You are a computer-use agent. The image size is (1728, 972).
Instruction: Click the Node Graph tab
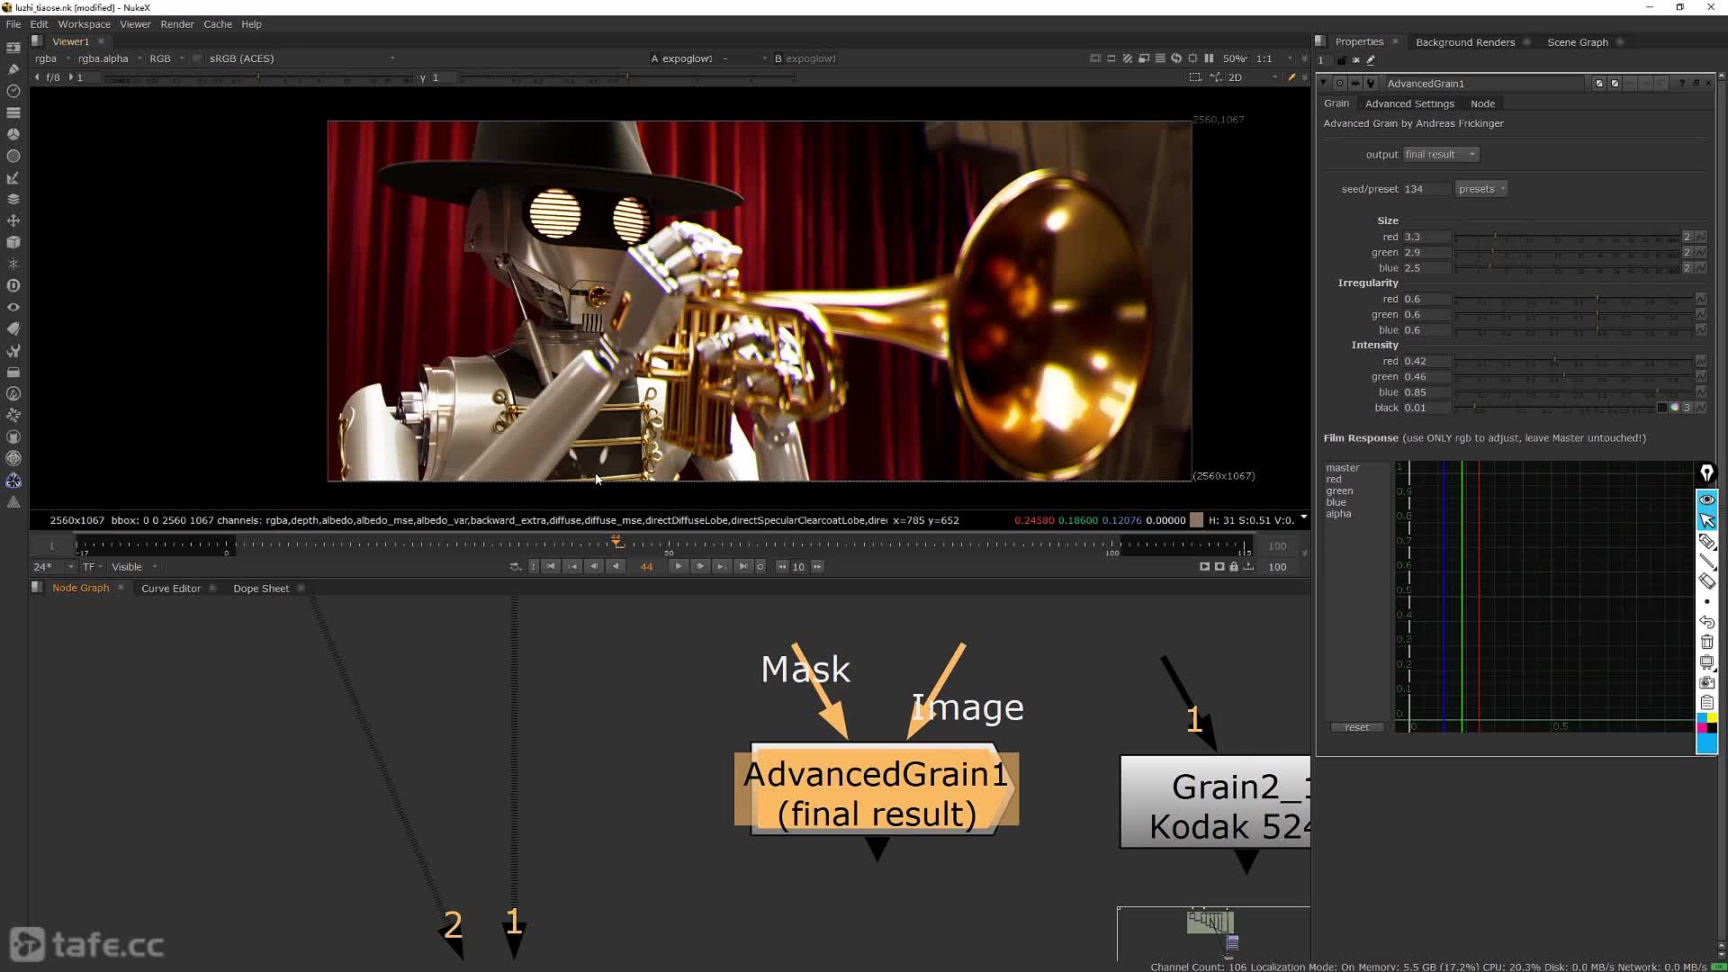pos(79,588)
